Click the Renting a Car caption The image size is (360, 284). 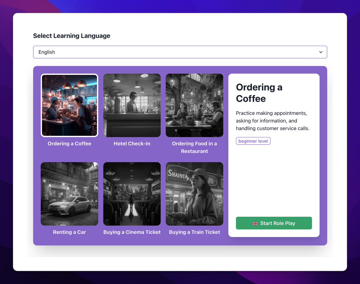click(x=69, y=232)
